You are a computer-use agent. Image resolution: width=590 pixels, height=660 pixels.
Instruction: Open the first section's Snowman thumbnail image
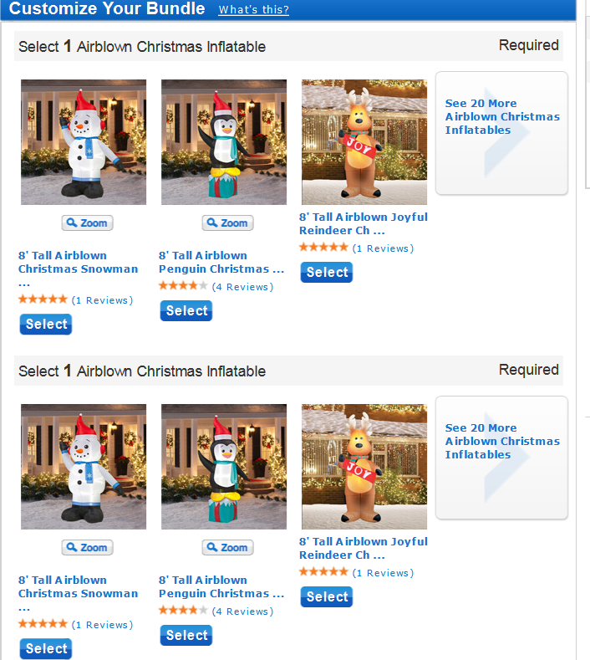tap(84, 142)
